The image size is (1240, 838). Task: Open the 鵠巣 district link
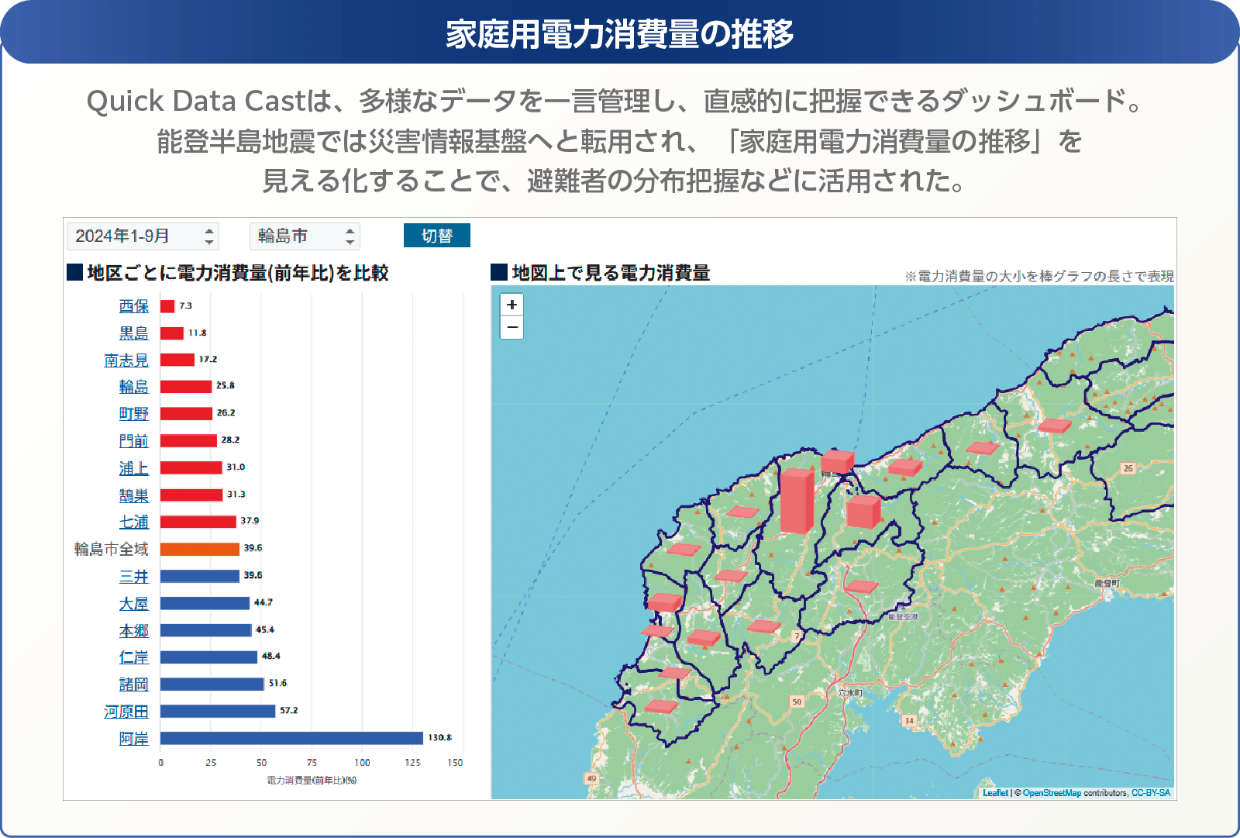coord(133,495)
